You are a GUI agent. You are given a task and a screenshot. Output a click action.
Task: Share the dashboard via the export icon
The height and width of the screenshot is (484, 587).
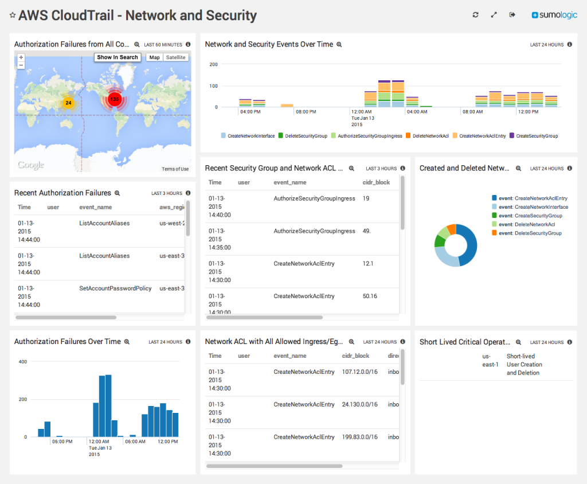click(512, 14)
